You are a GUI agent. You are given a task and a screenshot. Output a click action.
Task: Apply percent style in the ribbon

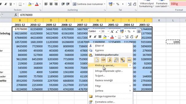118,4
